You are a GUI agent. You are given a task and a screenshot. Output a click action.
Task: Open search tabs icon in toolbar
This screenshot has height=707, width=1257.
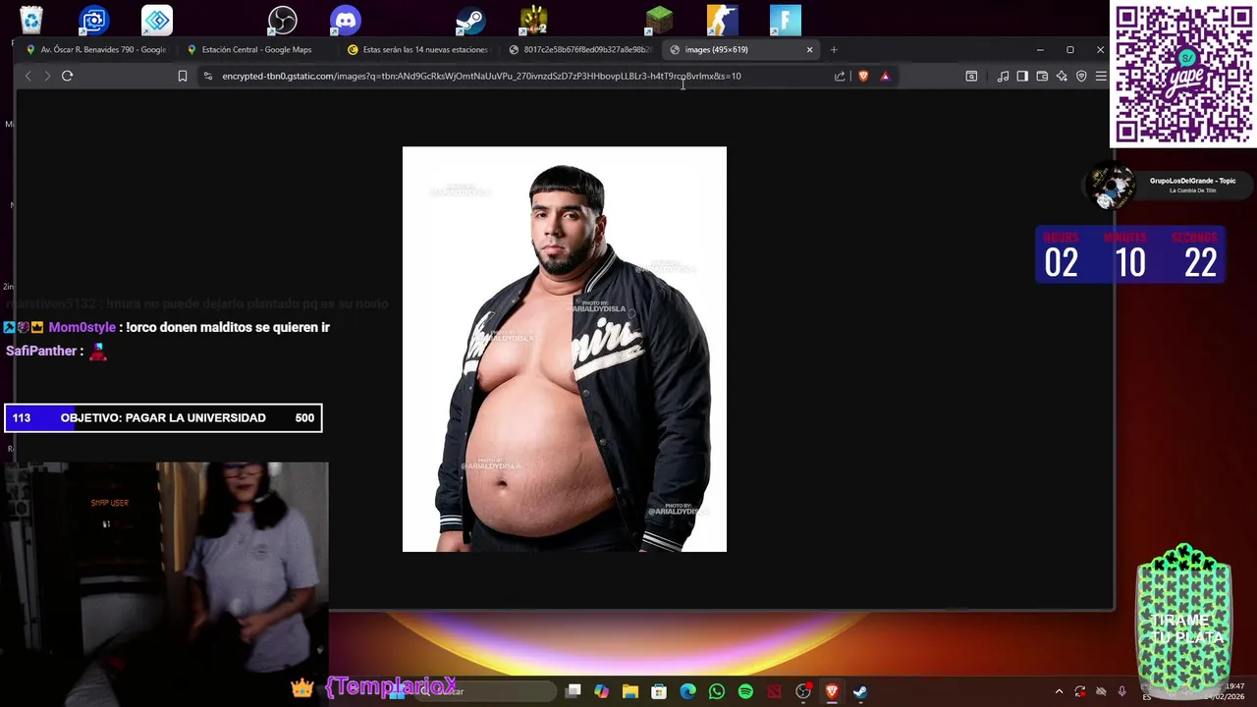pyautogui.click(x=971, y=76)
